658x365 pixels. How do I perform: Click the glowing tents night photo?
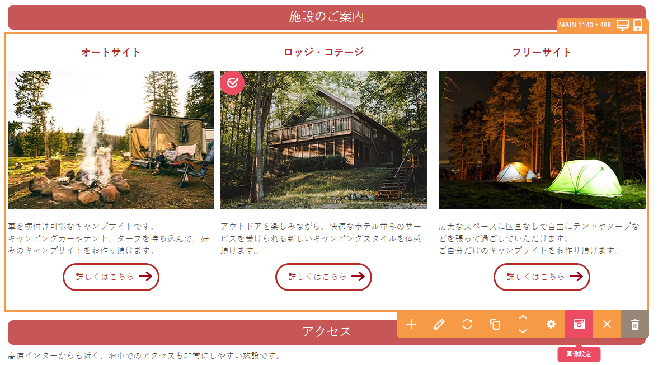coord(542,140)
